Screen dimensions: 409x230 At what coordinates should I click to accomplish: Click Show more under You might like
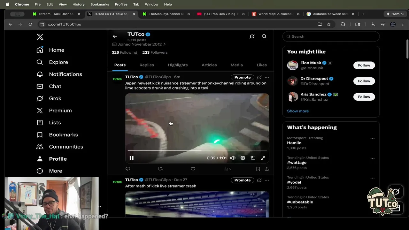pos(298,111)
